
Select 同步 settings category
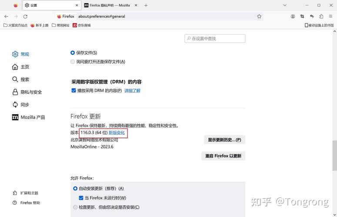(20, 105)
